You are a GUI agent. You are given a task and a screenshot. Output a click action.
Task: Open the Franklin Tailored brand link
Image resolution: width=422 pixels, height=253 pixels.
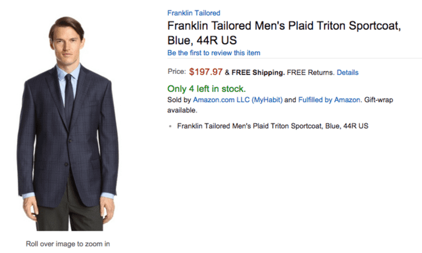coord(194,13)
